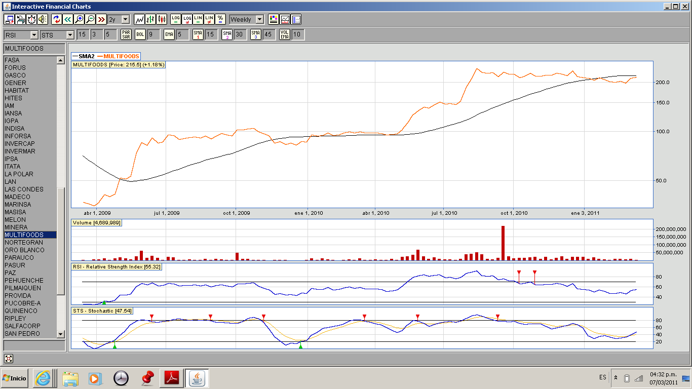Click the percent scale button

pyautogui.click(x=220, y=19)
